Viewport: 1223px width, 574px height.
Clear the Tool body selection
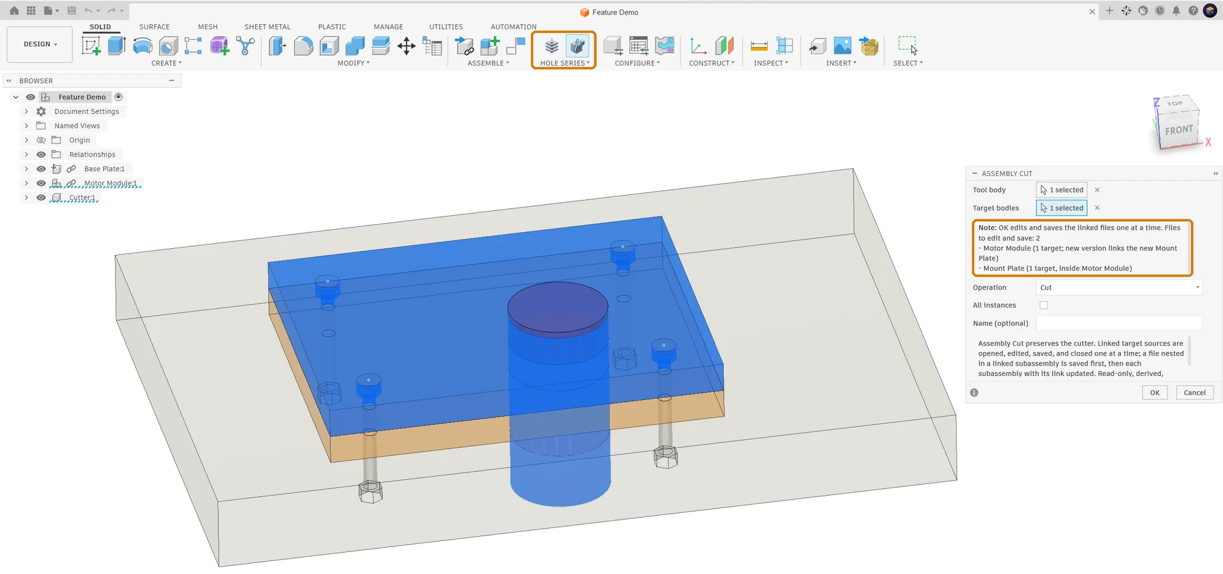coord(1097,190)
